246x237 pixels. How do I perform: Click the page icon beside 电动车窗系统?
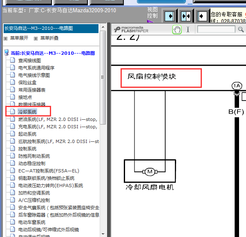click(13, 222)
